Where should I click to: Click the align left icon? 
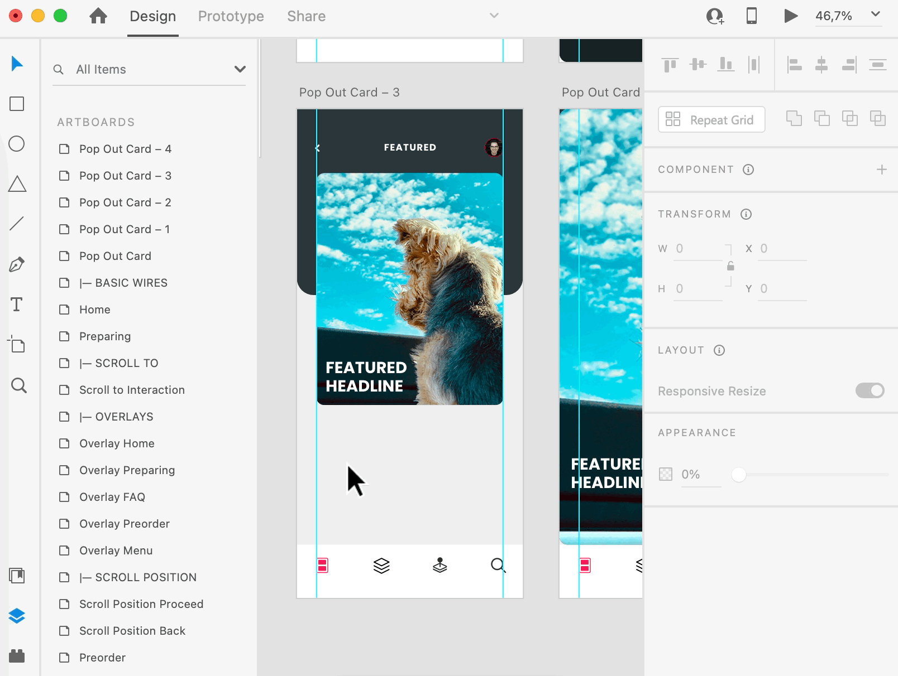point(794,65)
